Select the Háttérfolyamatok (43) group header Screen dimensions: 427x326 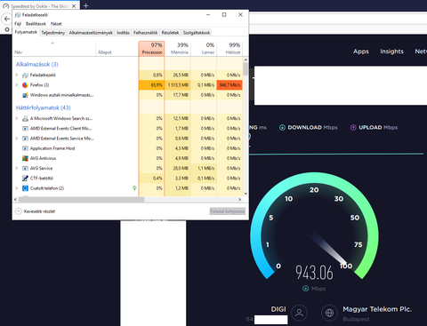tap(44, 107)
